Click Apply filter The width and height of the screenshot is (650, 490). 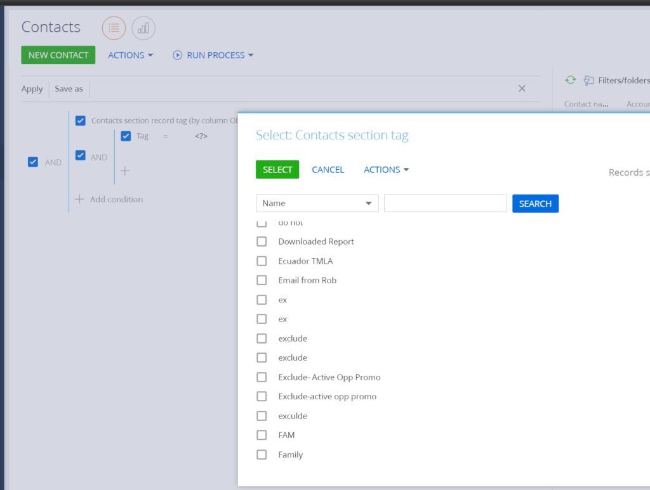[32, 89]
